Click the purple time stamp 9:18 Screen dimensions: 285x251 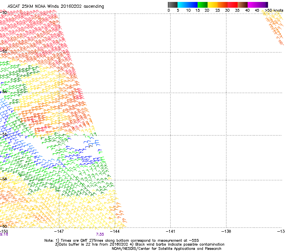click(4, 234)
